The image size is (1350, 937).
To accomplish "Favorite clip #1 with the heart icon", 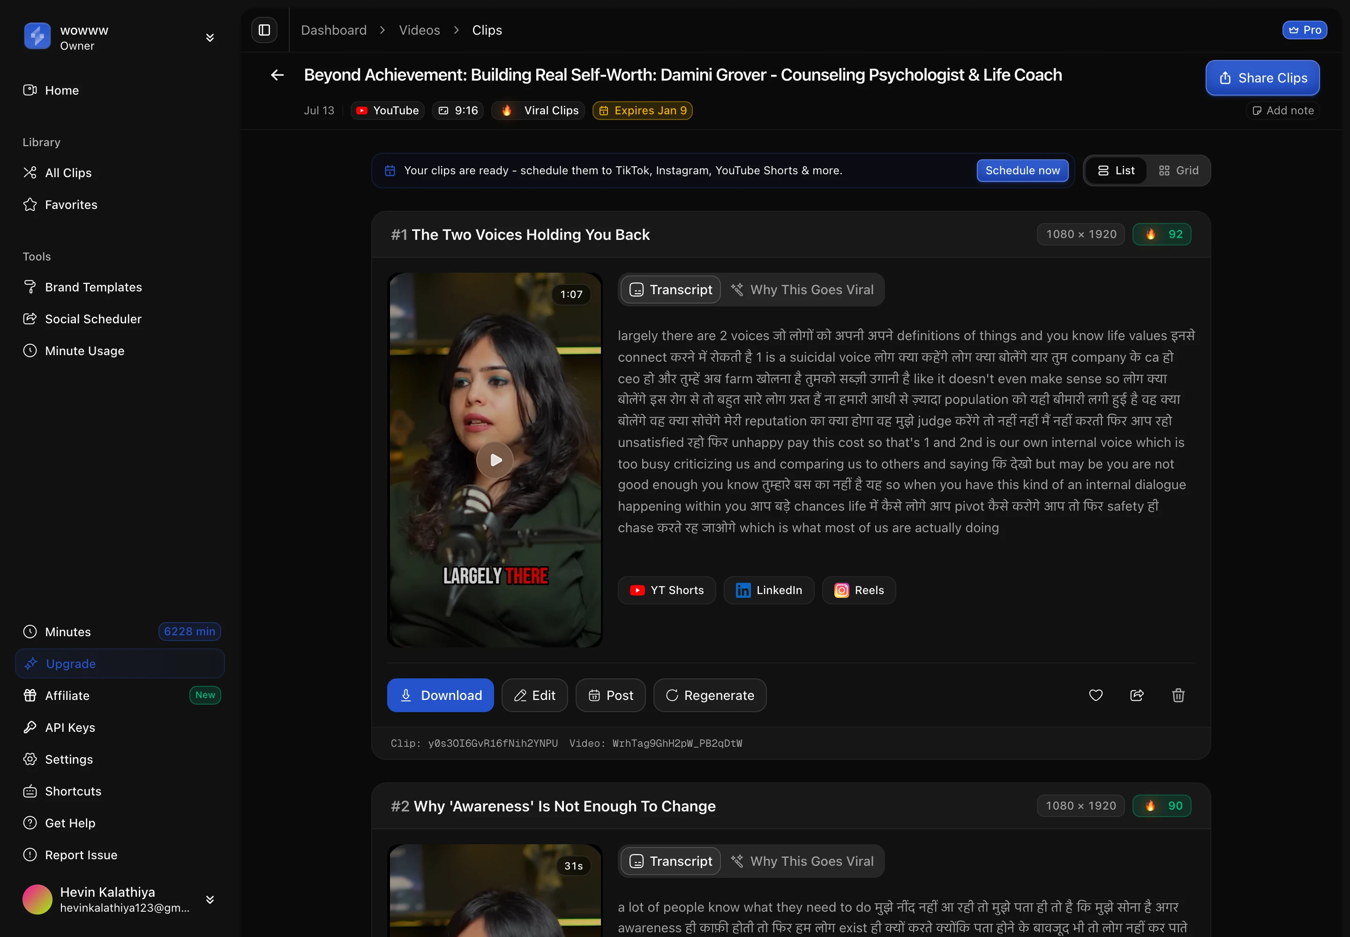I will [1095, 695].
